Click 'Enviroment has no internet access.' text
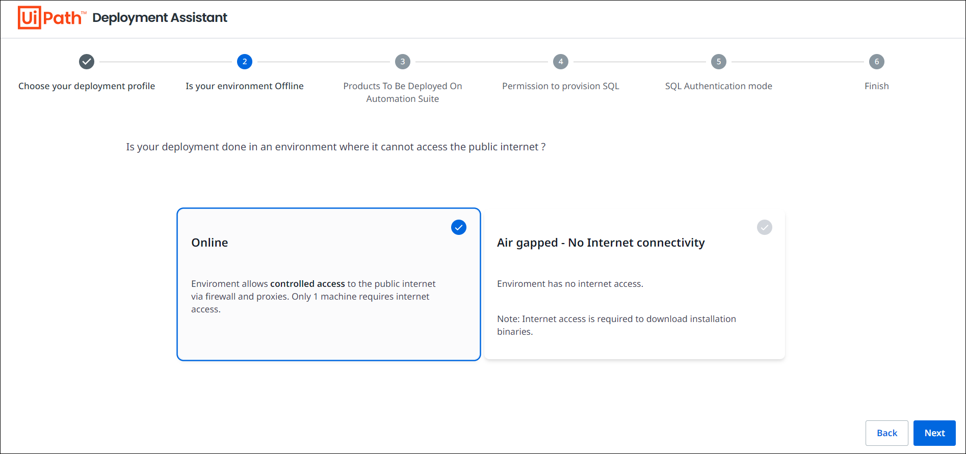Screen dimensions: 966x454 (x=570, y=284)
